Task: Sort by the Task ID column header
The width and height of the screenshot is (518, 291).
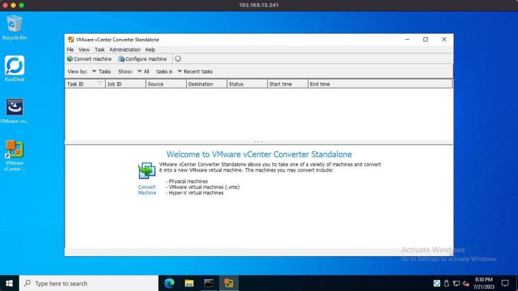Action: (x=85, y=84)
